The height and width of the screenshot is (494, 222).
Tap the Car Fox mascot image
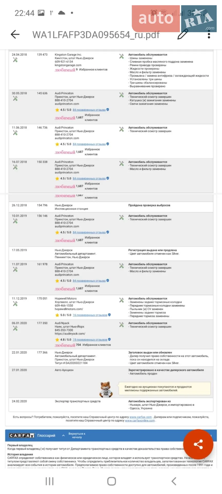pyautogui.click(x=106, y=390)
